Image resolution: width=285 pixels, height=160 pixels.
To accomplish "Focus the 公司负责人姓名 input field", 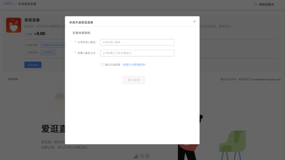I will pyautogui.click(x=137, y=42).
